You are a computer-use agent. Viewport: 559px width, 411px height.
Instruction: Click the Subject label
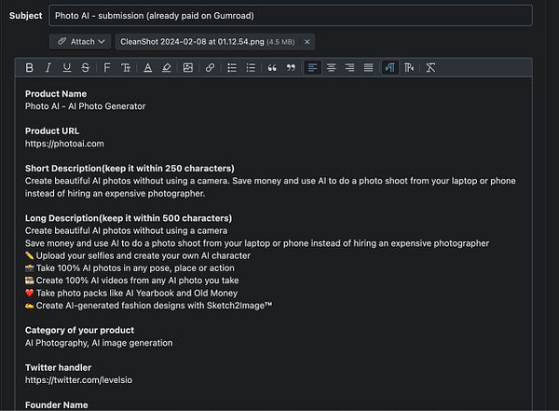26,16
